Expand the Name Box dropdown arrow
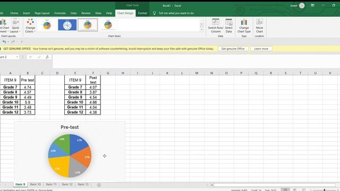 coord(17,57)
